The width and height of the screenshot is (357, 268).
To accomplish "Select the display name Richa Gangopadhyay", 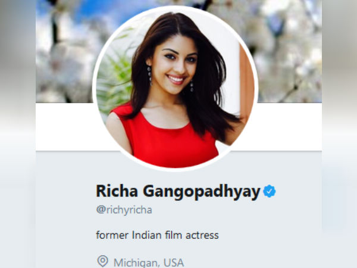I will coord(178,192).
